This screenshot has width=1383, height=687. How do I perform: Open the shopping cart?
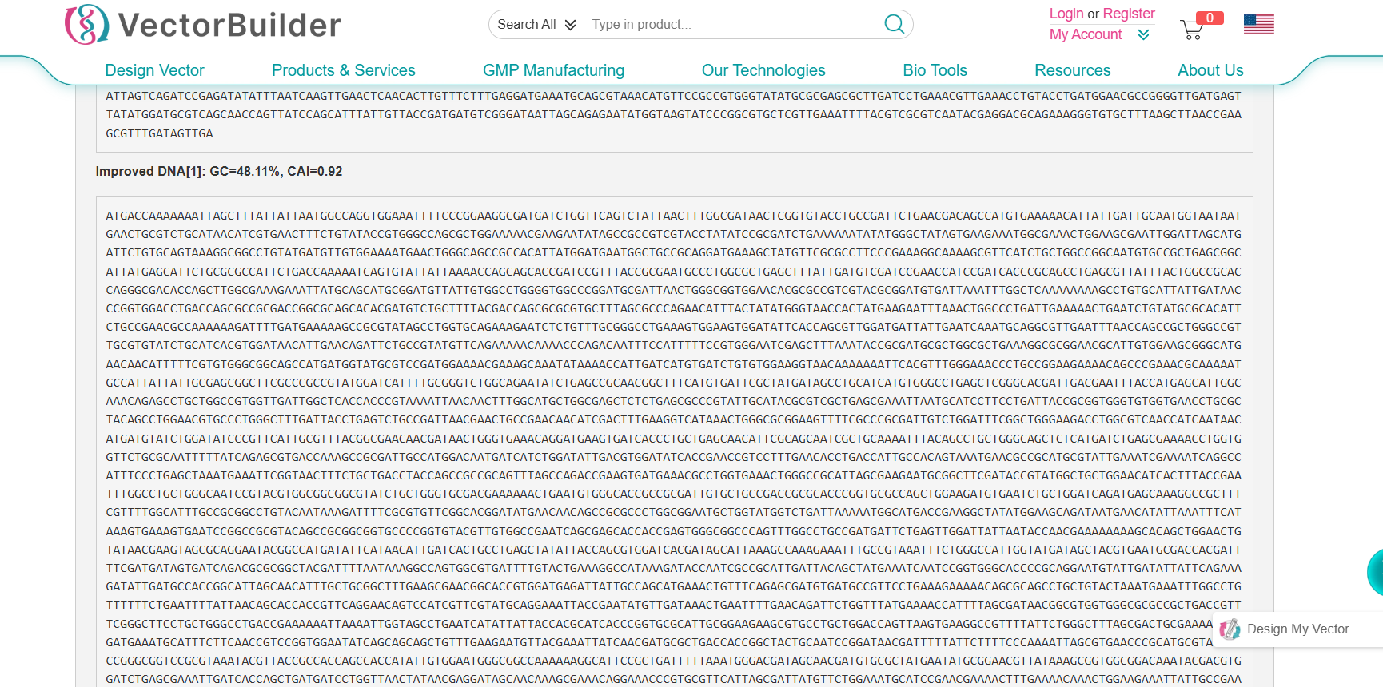(x=1191, y=30)
